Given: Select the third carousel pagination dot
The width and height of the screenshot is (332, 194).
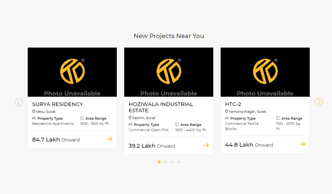Looking at the screenshot, I should click(x=172, y=162).
